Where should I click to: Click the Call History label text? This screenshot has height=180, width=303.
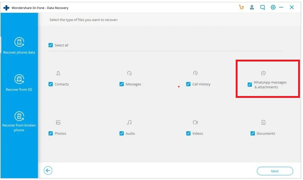(x=201, y=84)
